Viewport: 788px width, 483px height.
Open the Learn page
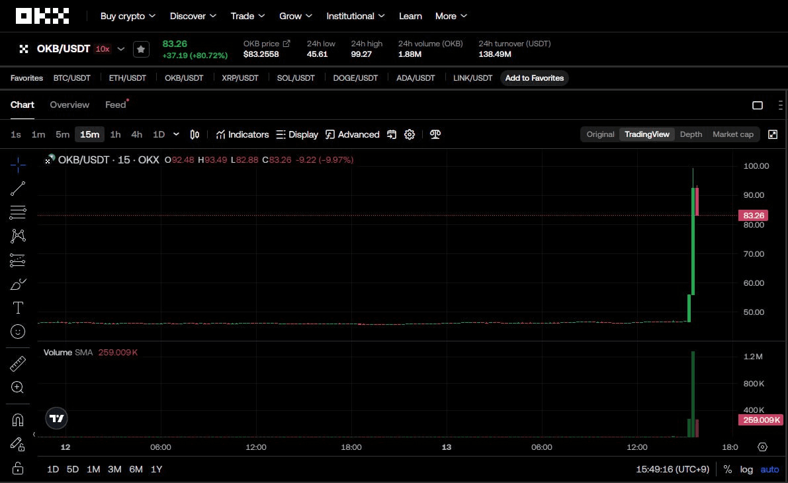pos(410,16)
